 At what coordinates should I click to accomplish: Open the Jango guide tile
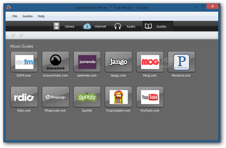pyautogui.click(x=119, y=62)
